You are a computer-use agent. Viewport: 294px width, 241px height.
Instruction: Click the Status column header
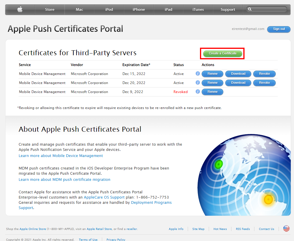click(x=178, y=65)
